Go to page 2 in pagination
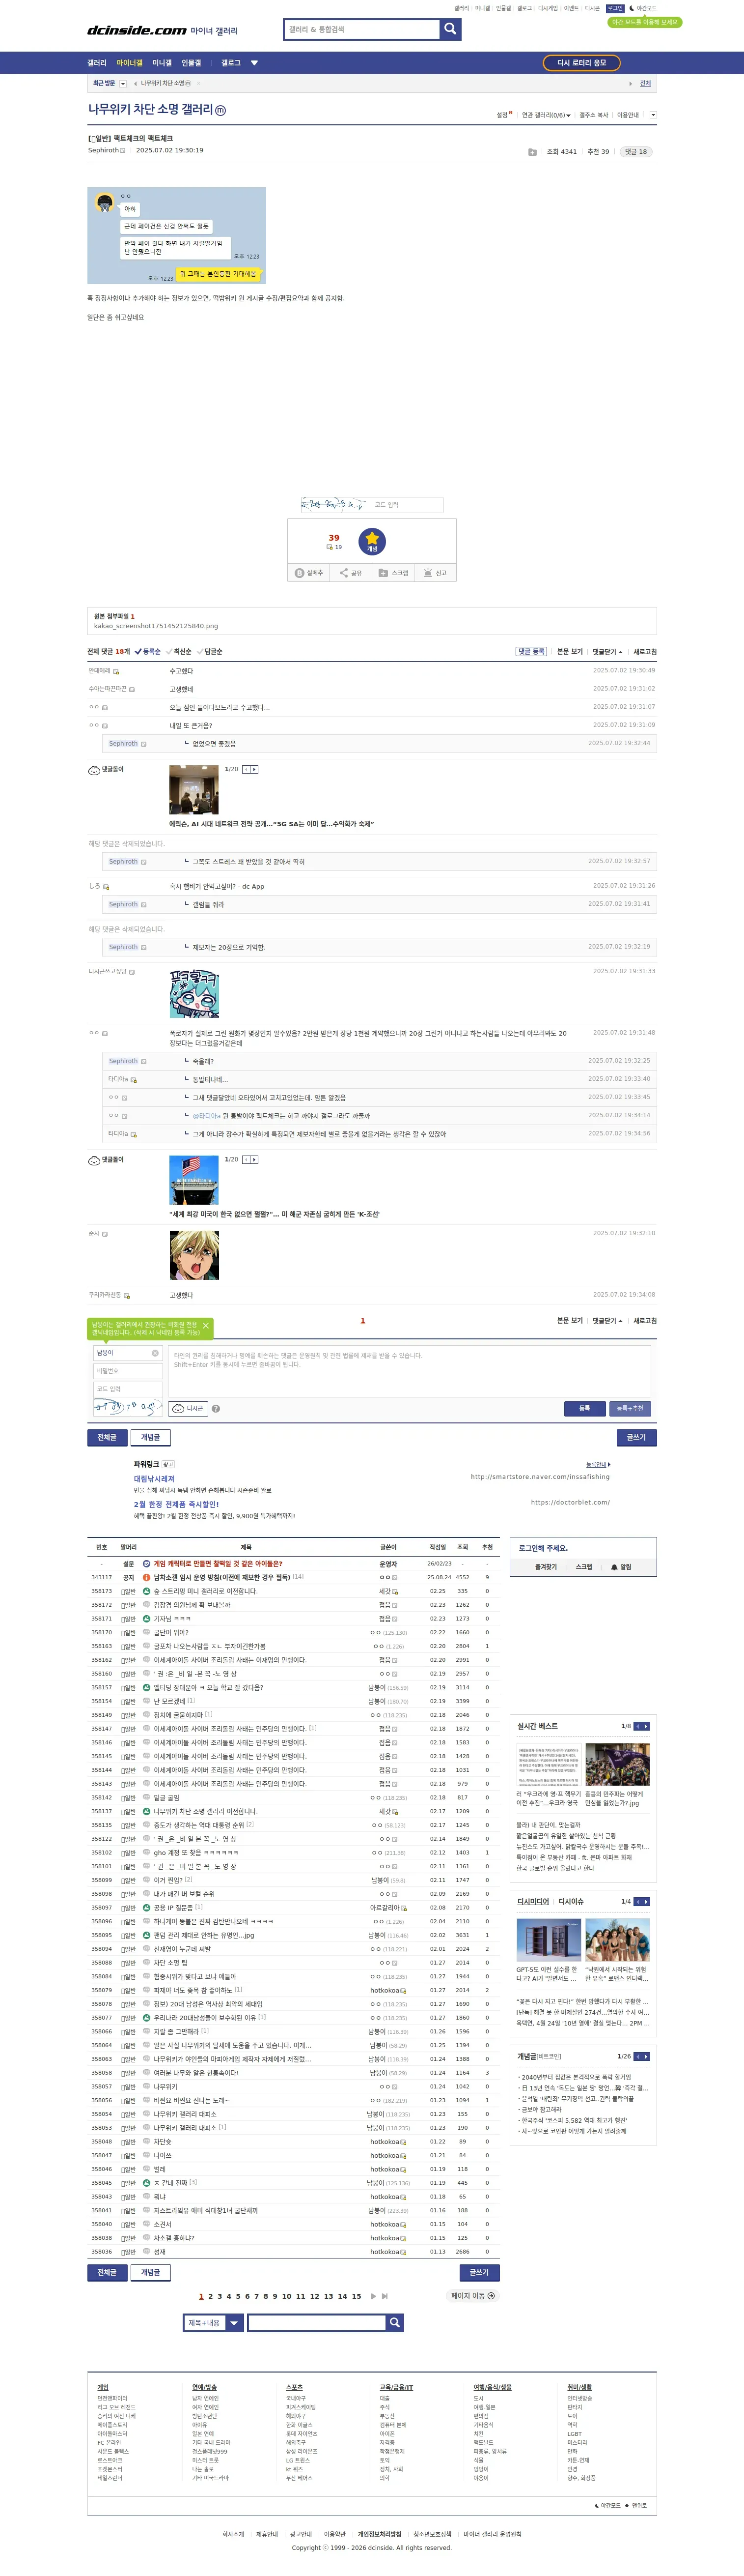 point(210,2296)
